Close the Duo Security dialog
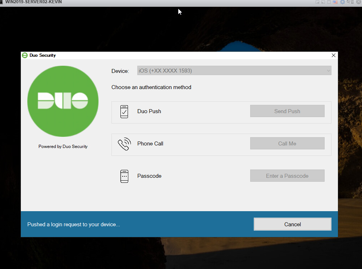The image size is (362, 269). 333,55
